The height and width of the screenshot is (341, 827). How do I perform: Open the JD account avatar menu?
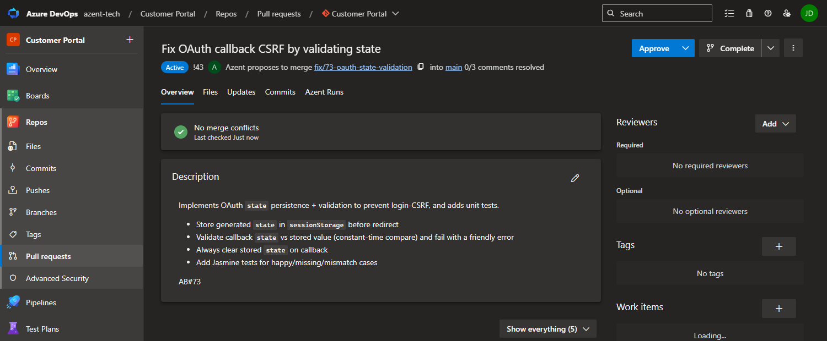[809, 13]
